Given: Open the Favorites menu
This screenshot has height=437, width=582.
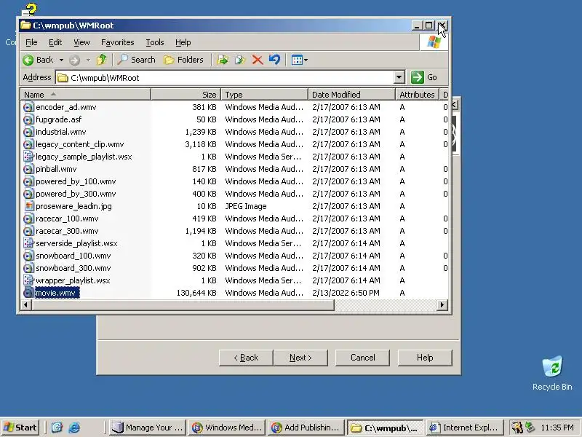Looking at the screenshot, I should (117, 42).
